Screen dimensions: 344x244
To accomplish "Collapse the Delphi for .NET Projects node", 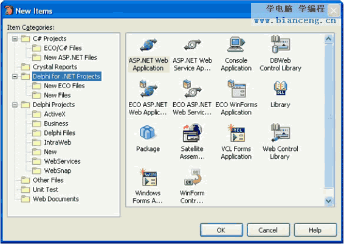I will click(15, 77).
